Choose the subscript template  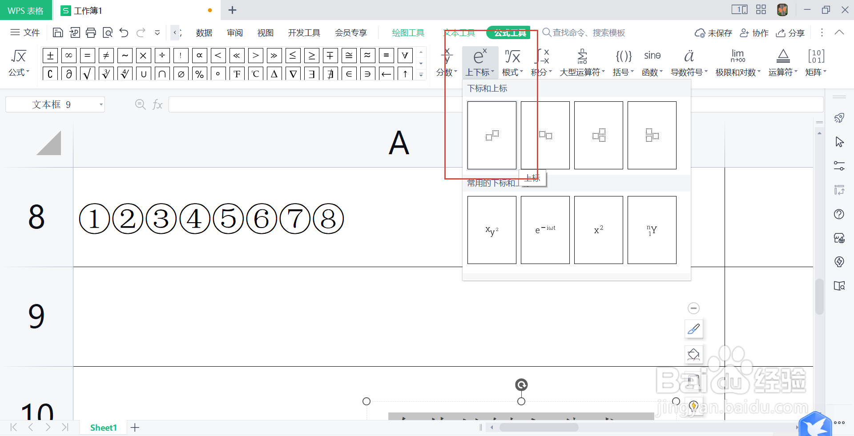(x=545, y=135)
